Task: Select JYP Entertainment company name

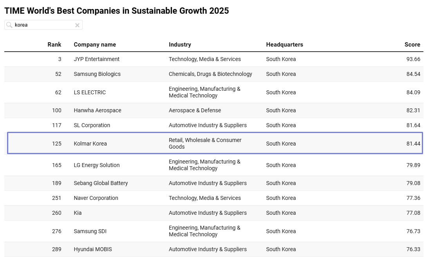Action: pos(96,59)
